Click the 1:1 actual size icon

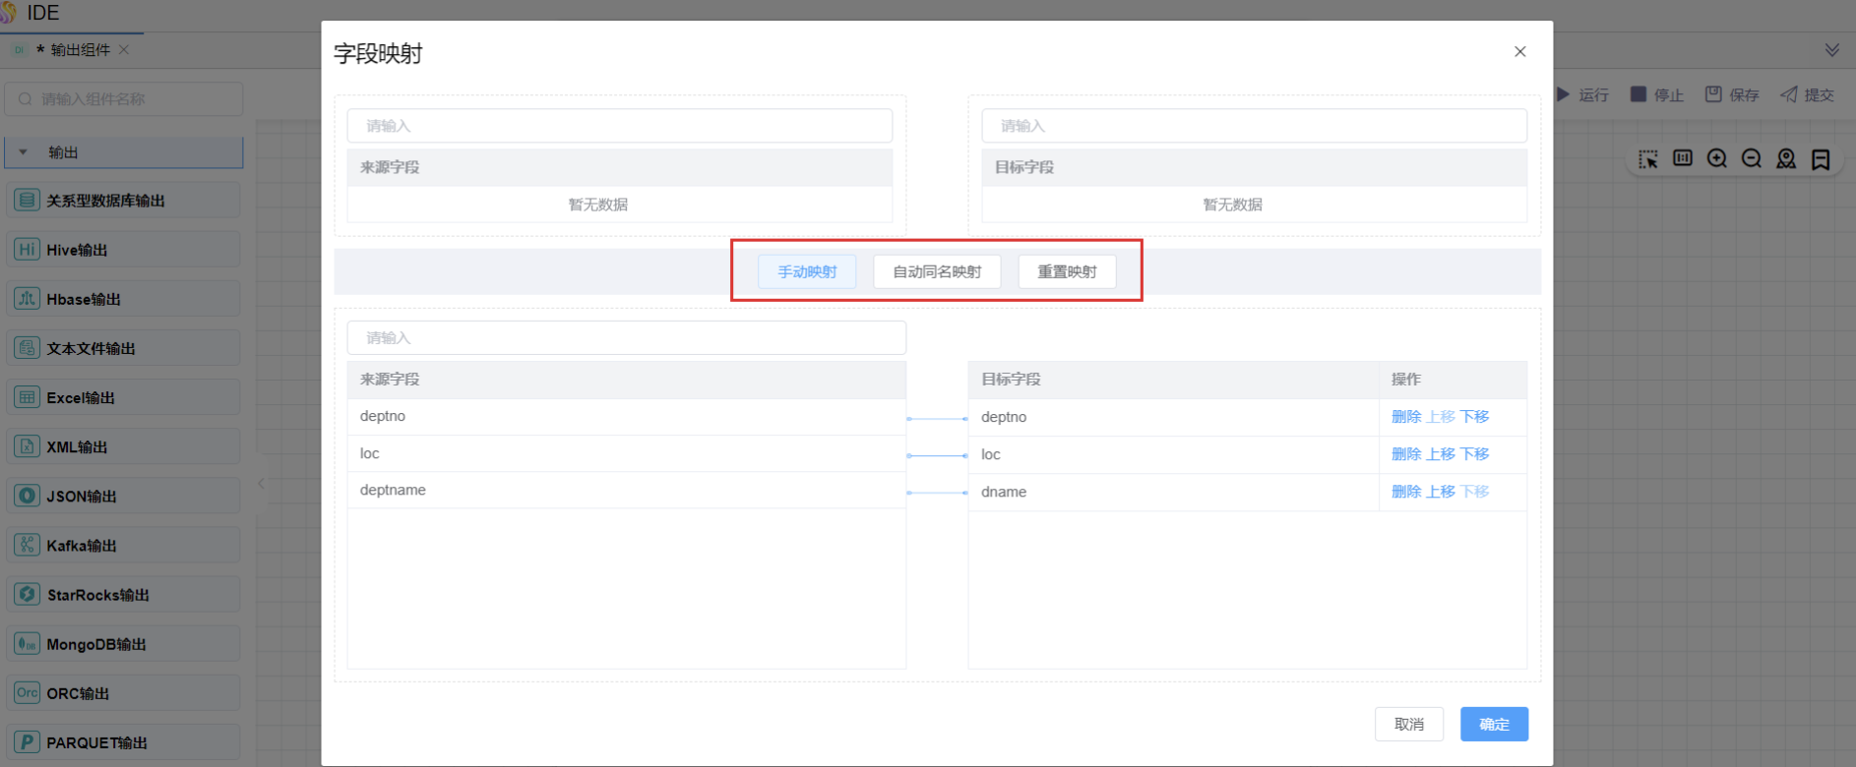1683,158
